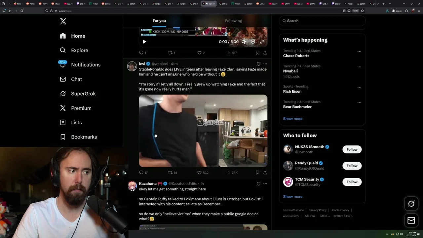The width and height of the screenshot is (423, 238).
Task: Open the Bear Bachmeier trending topic
Action: coord(297,107)
